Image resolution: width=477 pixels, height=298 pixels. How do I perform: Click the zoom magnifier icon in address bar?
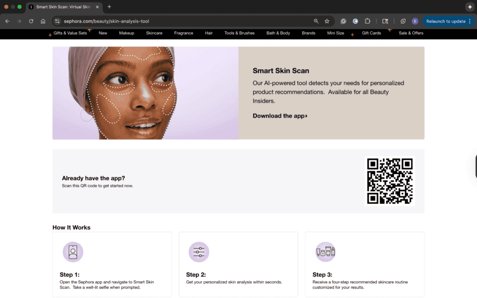click(x=316, y=21)
